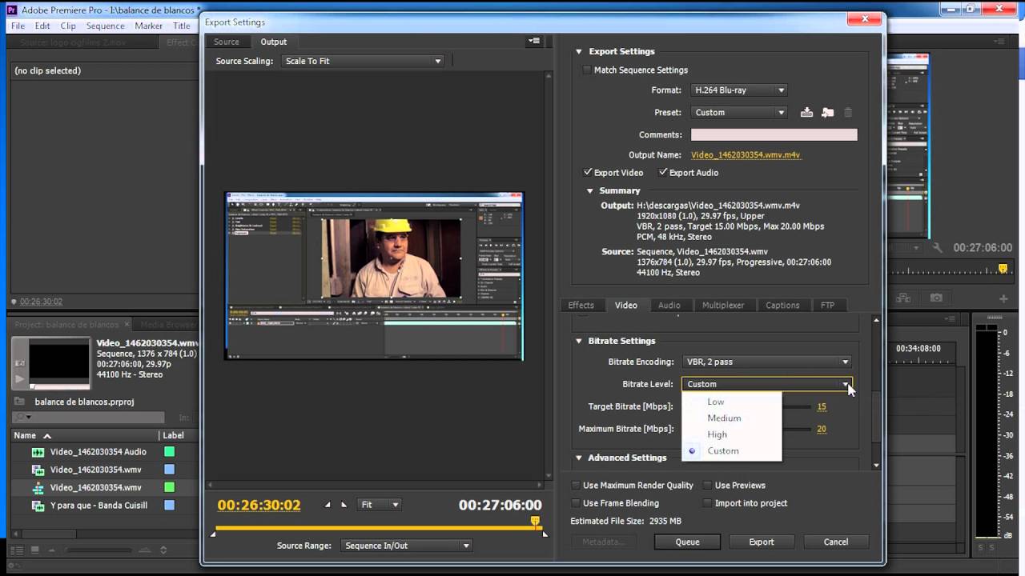The image size is (1025, 576).
Task: Click the Import Preset folder icon
Action: pos(827,113)
